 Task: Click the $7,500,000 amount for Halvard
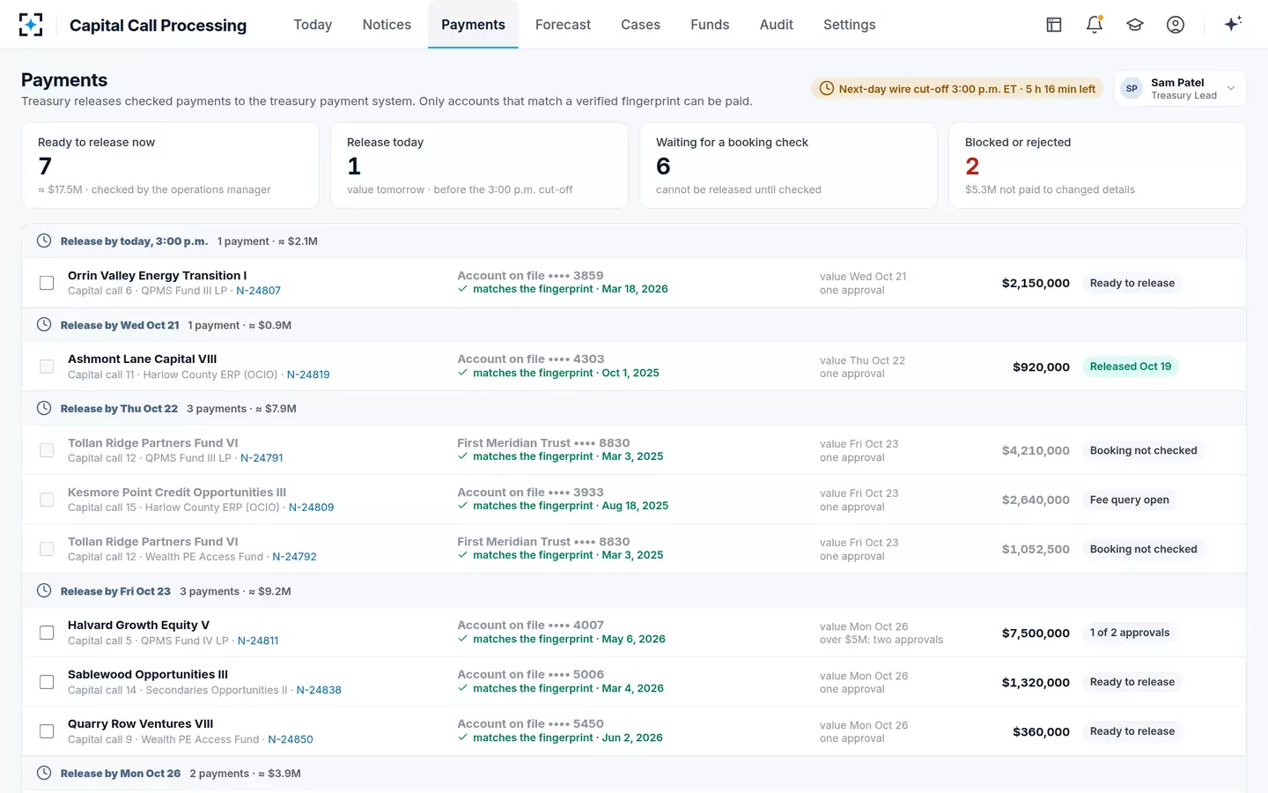pos(1036,633)
